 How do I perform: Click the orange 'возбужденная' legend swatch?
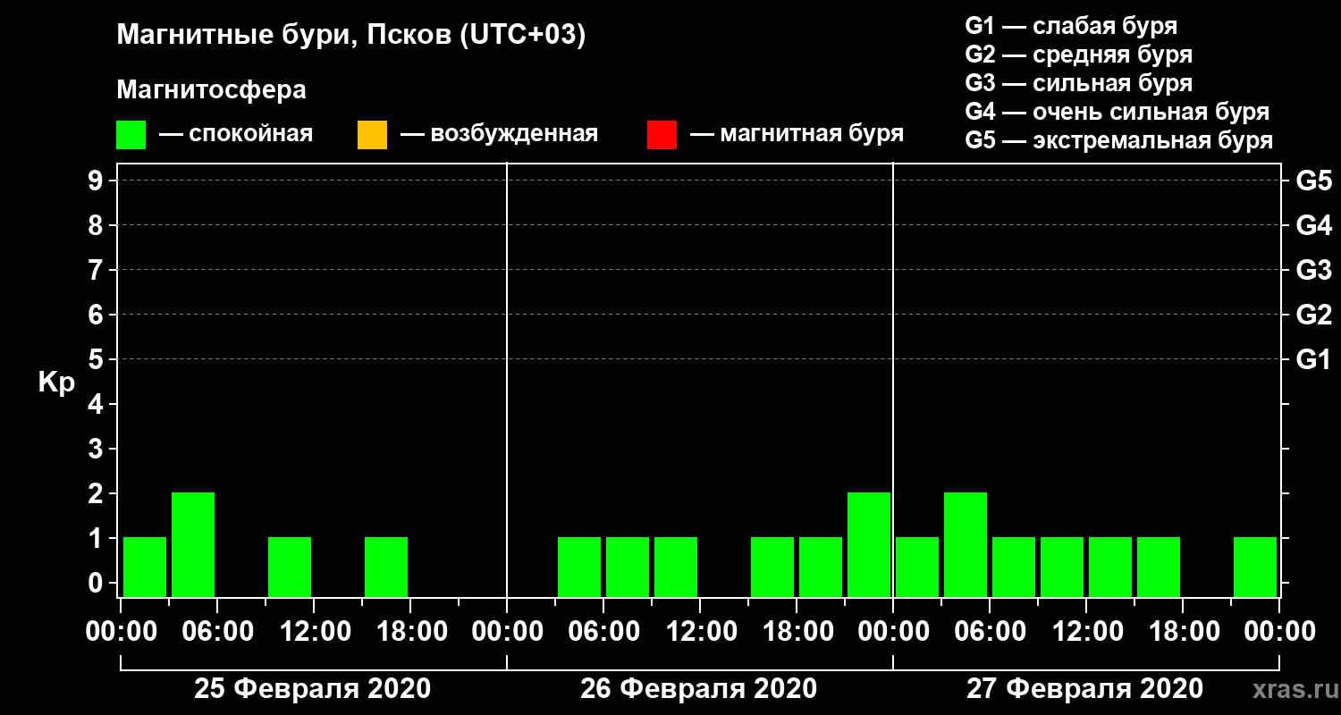(x=372, y=134)
